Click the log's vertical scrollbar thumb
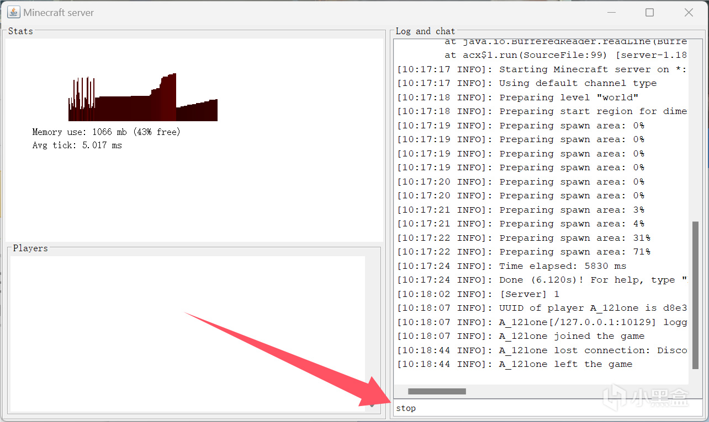Viewport: 709px width, 422px height. [x=695, y=295]
